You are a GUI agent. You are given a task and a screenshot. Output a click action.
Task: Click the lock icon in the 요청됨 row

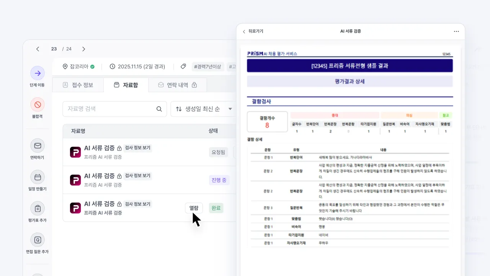tap(119, 148)
